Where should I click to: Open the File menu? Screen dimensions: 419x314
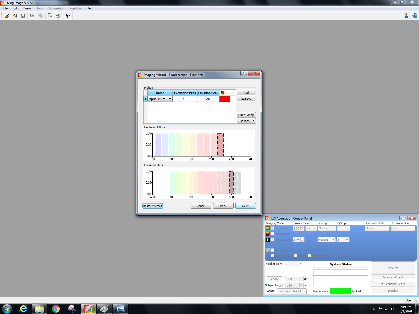click(5, 8)
